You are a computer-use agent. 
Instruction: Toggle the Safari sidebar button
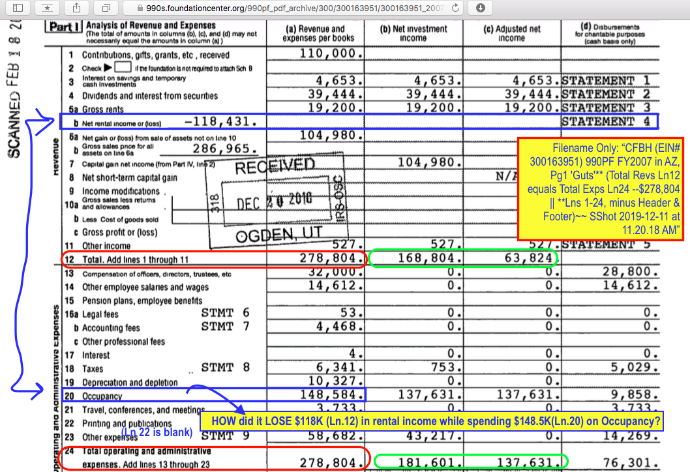[x=18, y=8]
